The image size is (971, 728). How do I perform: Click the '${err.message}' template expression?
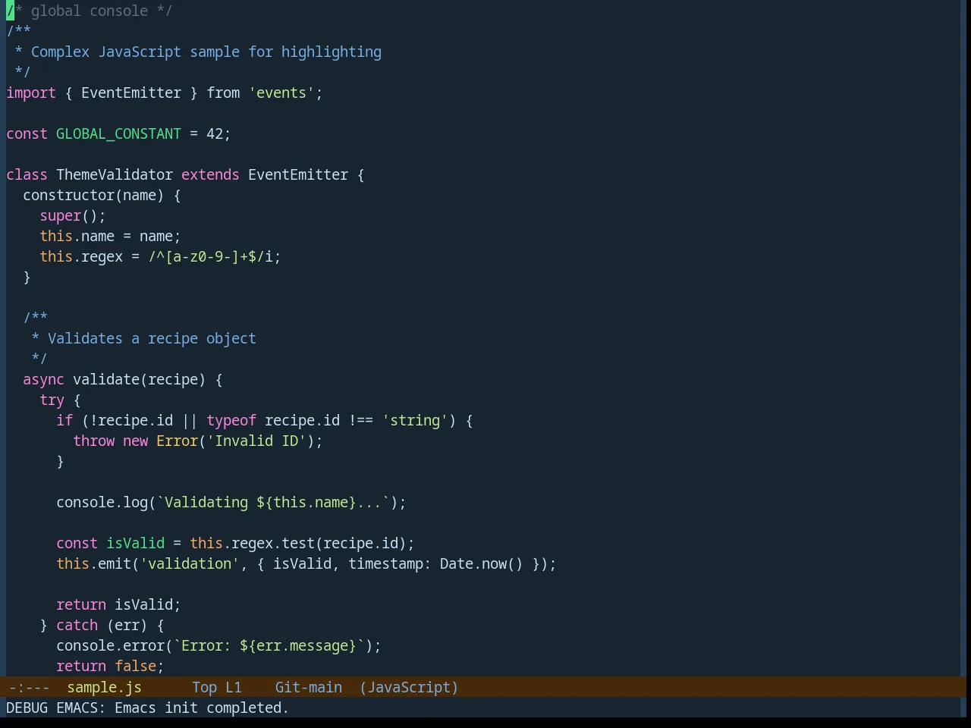[298, 645]
